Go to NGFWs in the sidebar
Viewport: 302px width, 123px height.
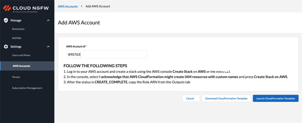pyautogui.click(x=17, y=38)
